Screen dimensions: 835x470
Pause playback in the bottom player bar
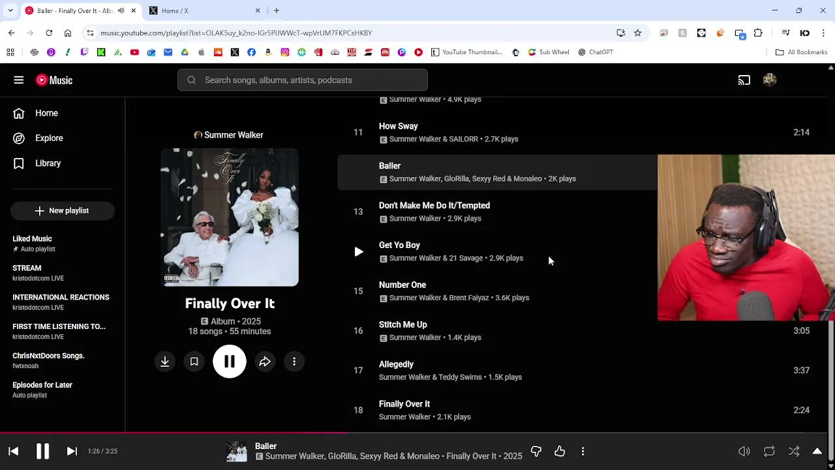(x=42, y=451)
